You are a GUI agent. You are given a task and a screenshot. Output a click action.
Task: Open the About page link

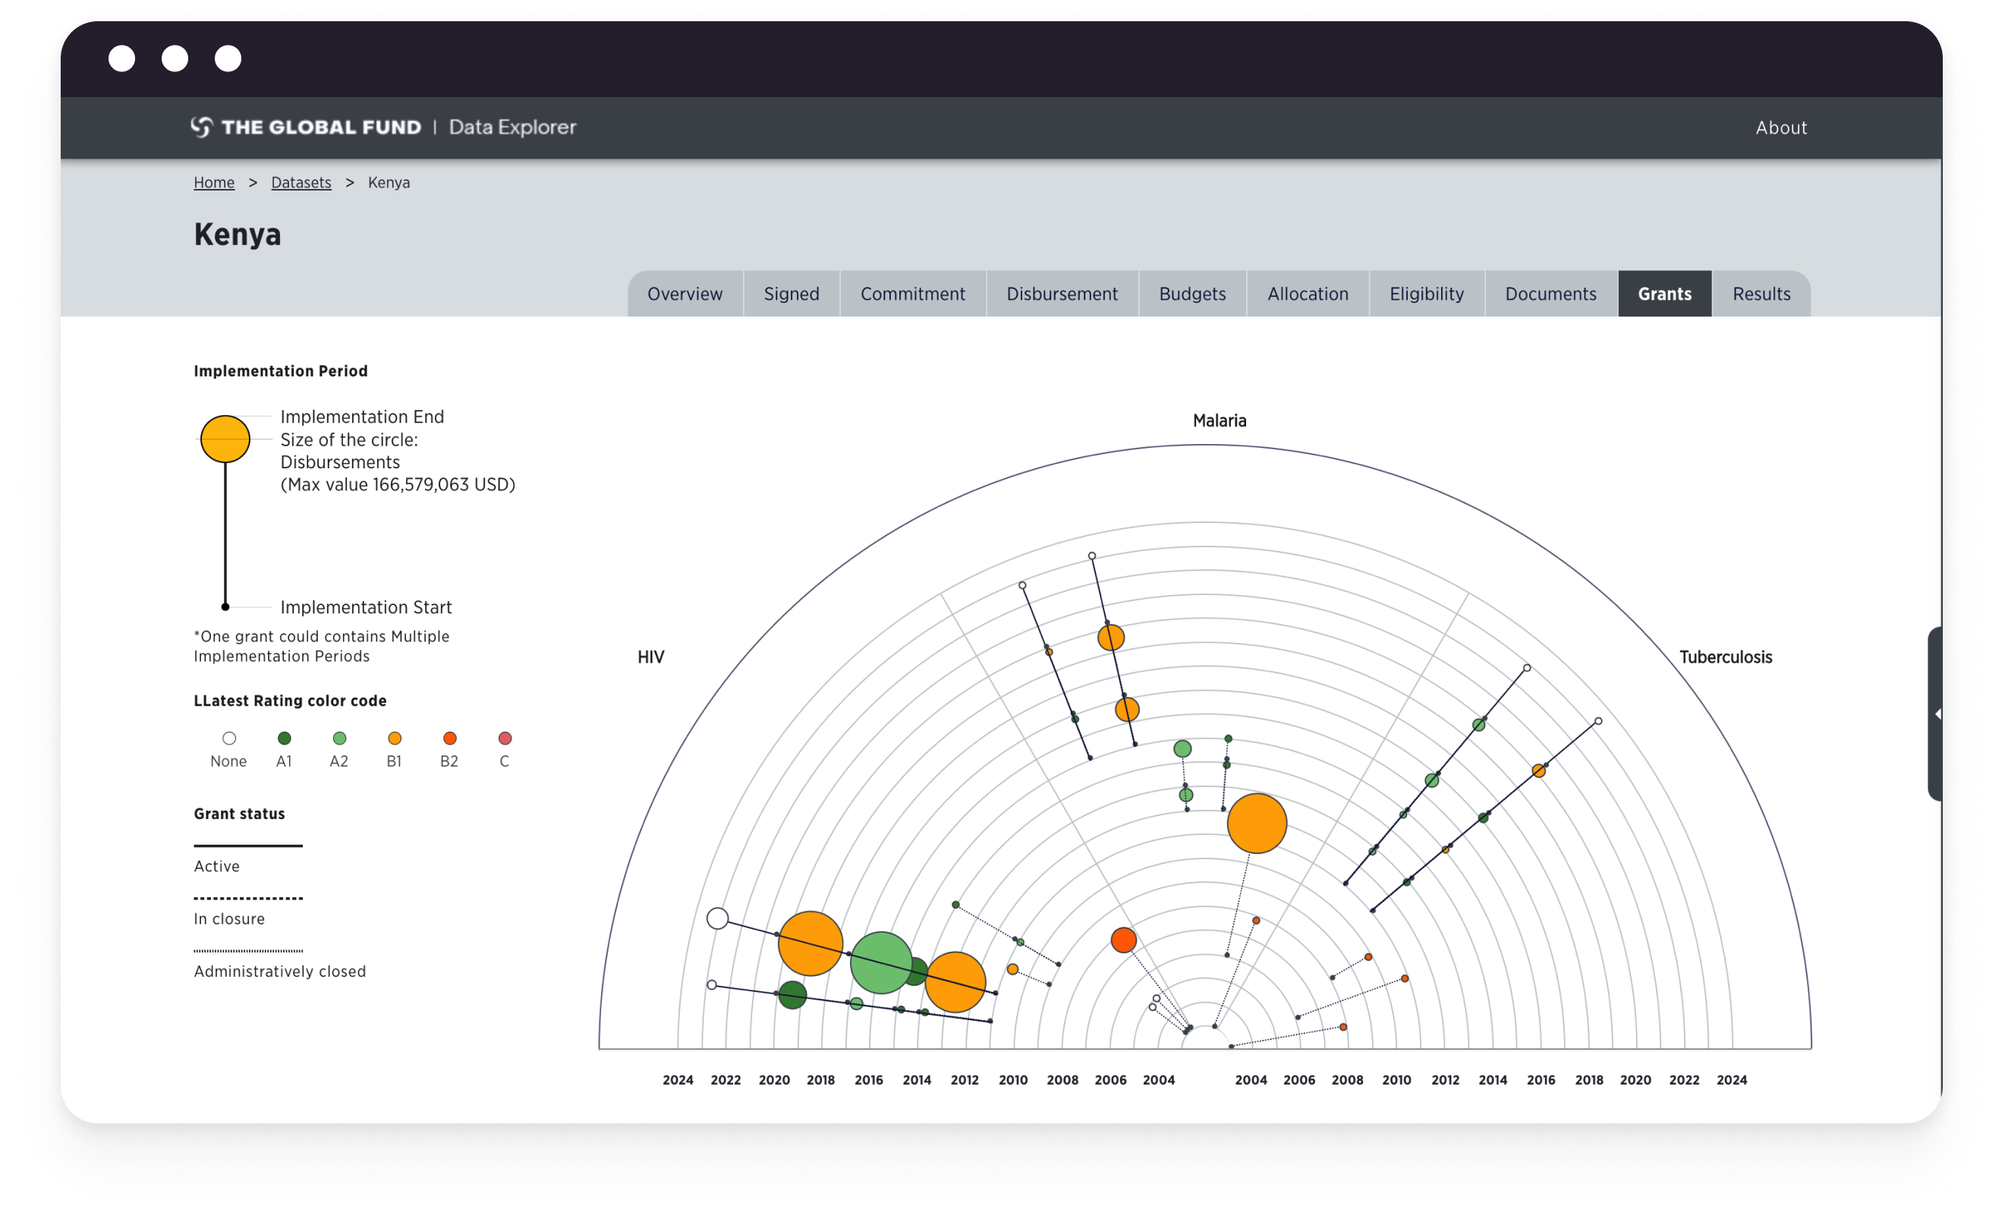pos(1781,127)
